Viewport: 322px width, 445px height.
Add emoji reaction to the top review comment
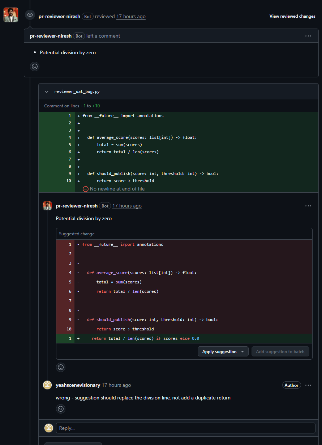click(x=35, y=67)
